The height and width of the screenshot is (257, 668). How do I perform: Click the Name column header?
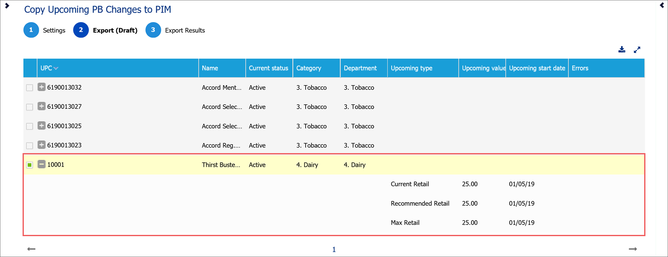click(222, 68)
